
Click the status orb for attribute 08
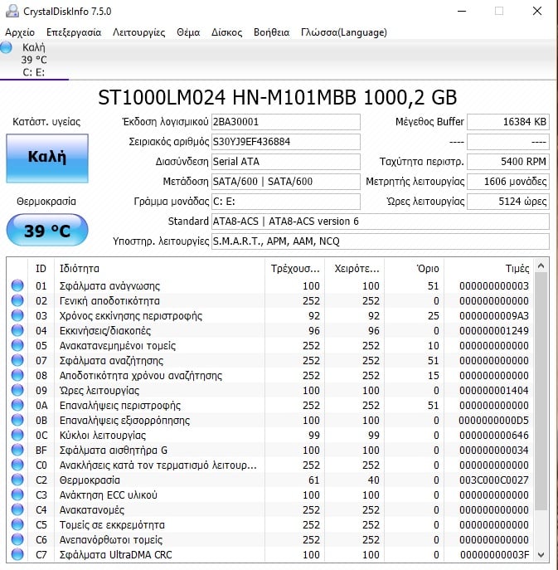pos(17,375)
